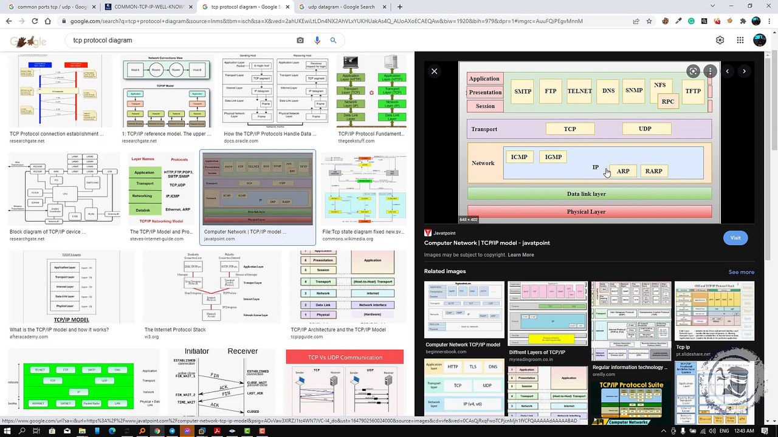Open the TCP/IP reference model thumbnail

click(x=167, y=92)
